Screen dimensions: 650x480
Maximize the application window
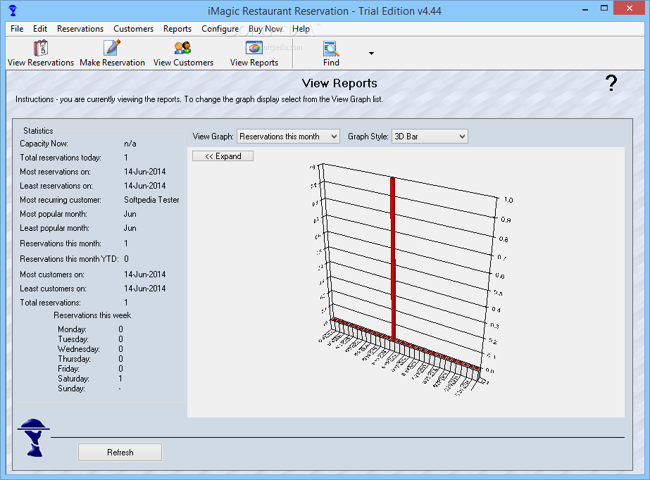pyautogui.click(x=604, y=8)
